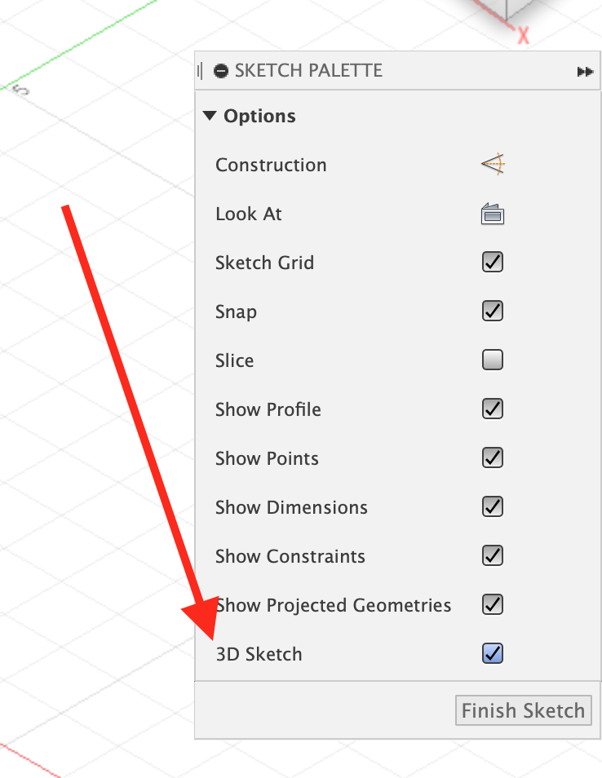Grab the palette drag handle
Image resolution: width=602 pixels, height=778 pixels.
click(x=200, y=71)
